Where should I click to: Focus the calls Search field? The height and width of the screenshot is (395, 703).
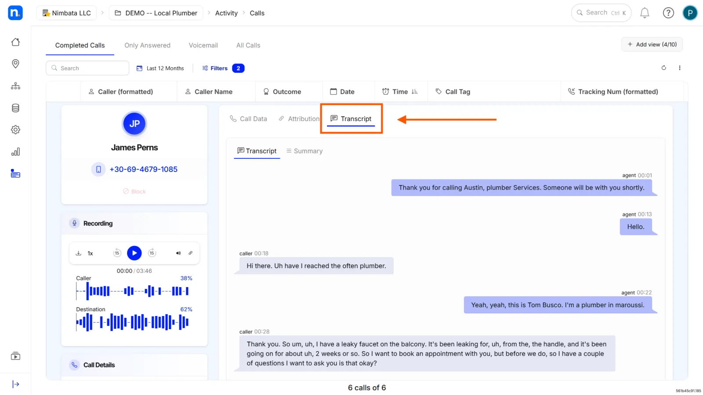(x=87, y=68)
